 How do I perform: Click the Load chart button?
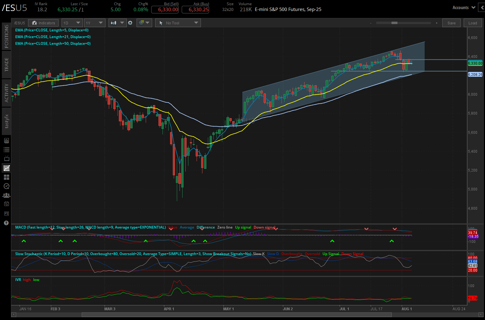click(473, 23)
